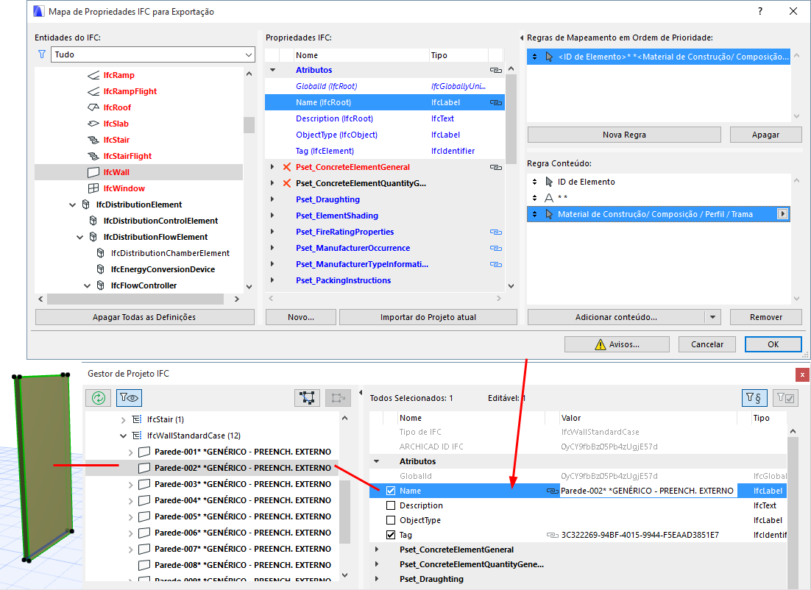Click Adicionar conteúdo... button
Viewport: 811px width, 590px height.
point(616,317)
